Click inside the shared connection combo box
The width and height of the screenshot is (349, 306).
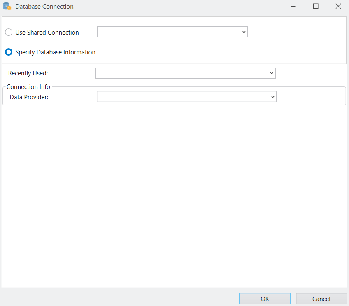click(169, 32)
